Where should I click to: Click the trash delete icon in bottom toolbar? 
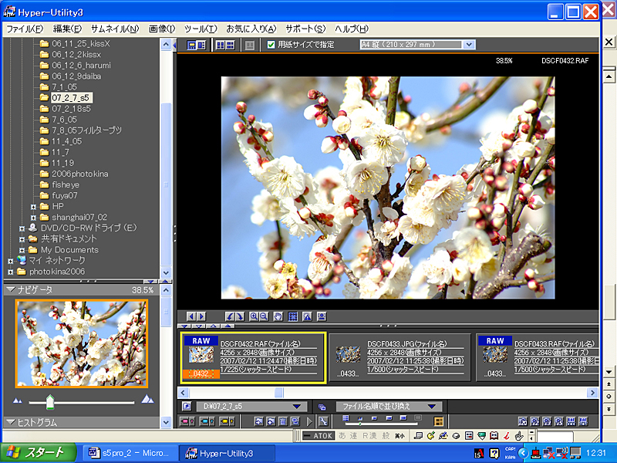283,421
